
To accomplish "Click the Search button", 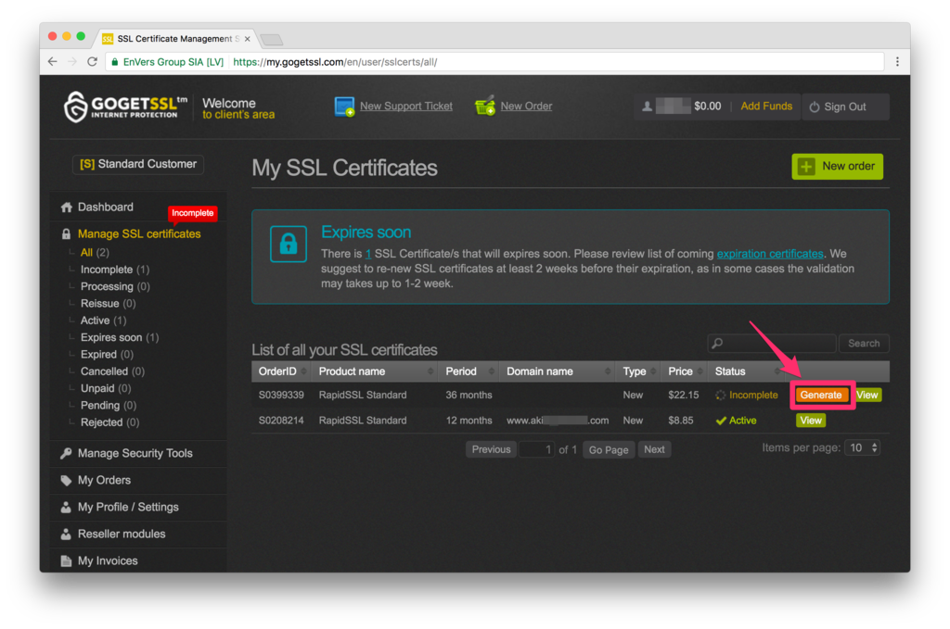I will (864, 344).
